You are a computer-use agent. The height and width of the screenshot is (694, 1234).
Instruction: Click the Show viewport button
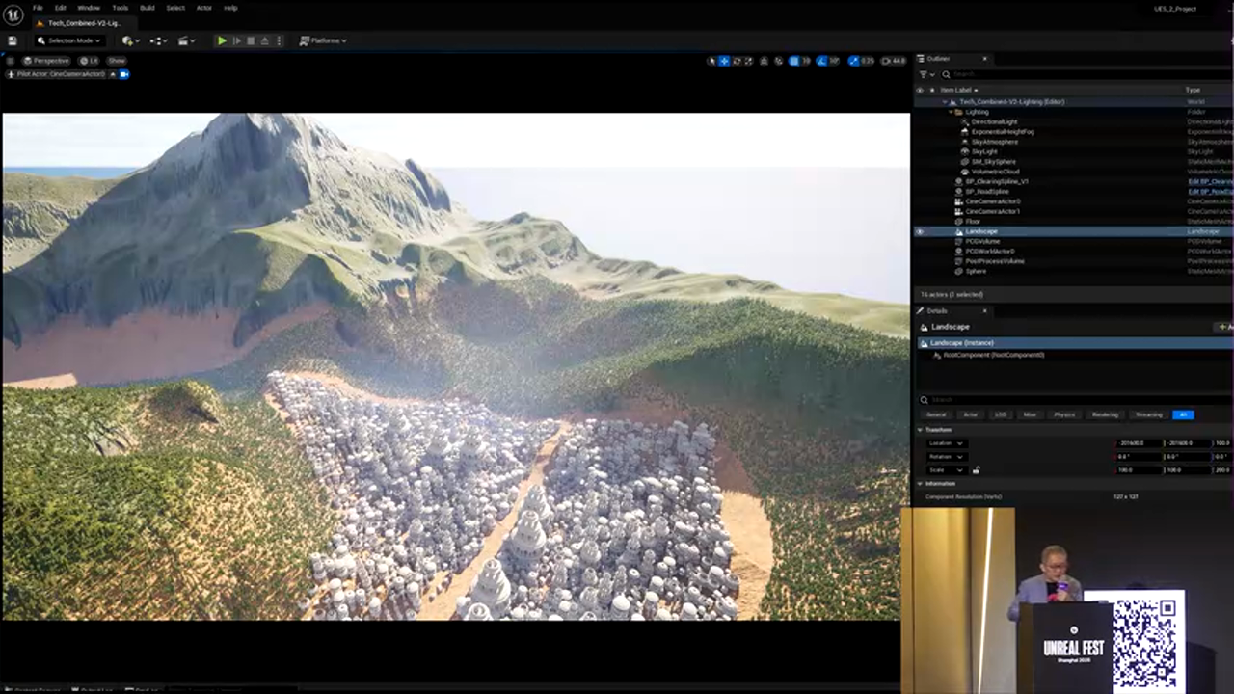(x=117, y=61)
